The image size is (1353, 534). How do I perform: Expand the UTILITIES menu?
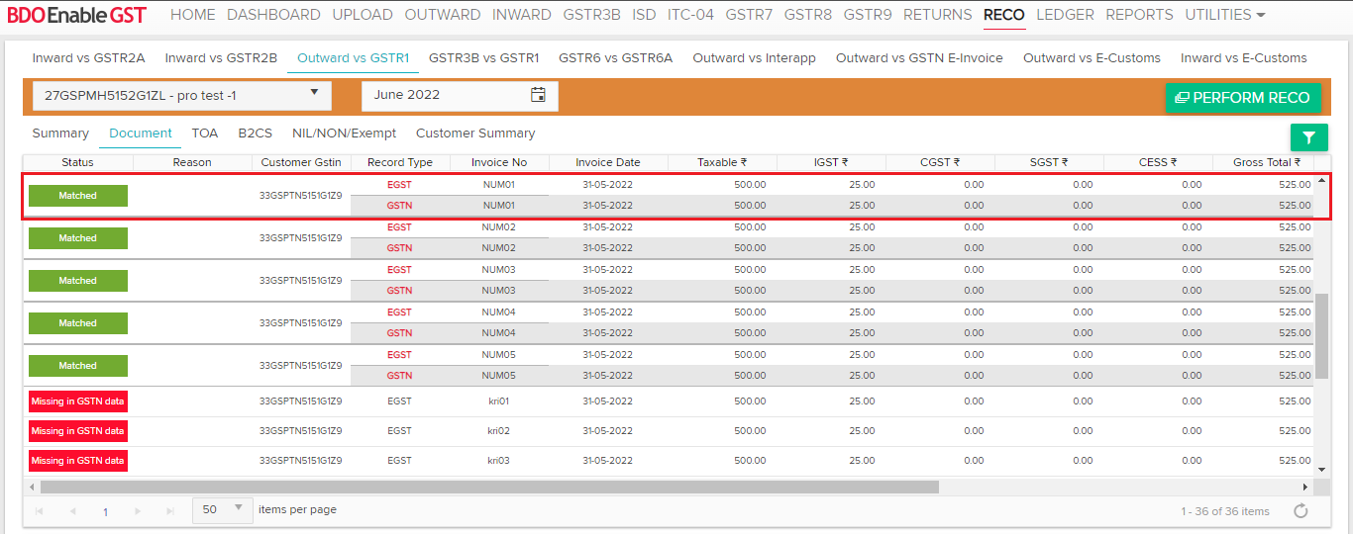[1225, 15]
